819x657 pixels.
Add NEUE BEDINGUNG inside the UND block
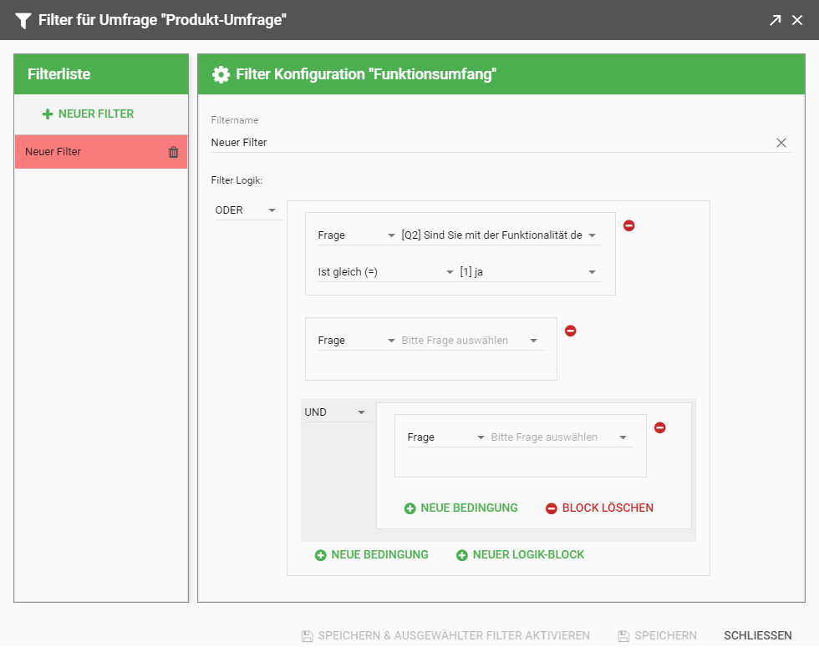point(461,508)
